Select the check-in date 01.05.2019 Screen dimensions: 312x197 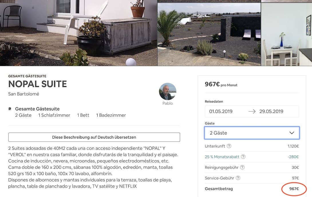click(221, 111)
